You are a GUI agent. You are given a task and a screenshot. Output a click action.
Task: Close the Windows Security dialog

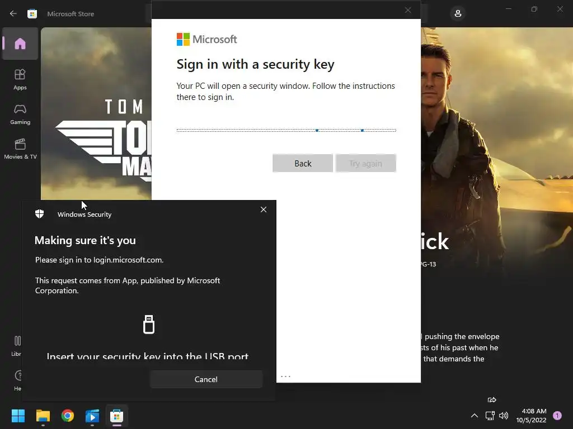click(264, 209)
